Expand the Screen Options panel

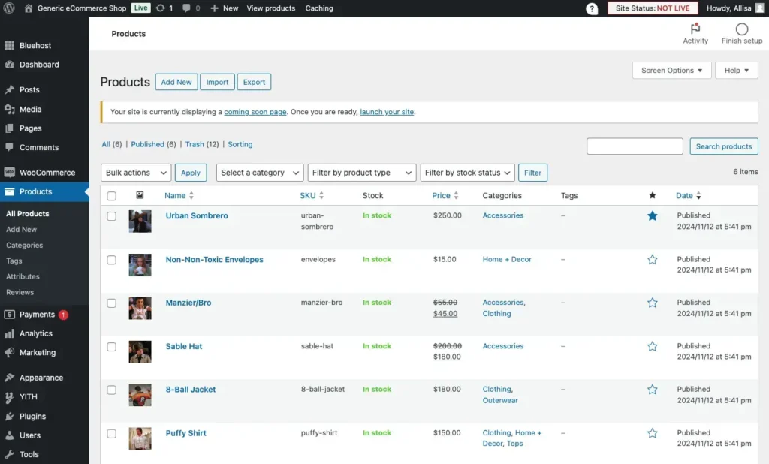(671, 70)
